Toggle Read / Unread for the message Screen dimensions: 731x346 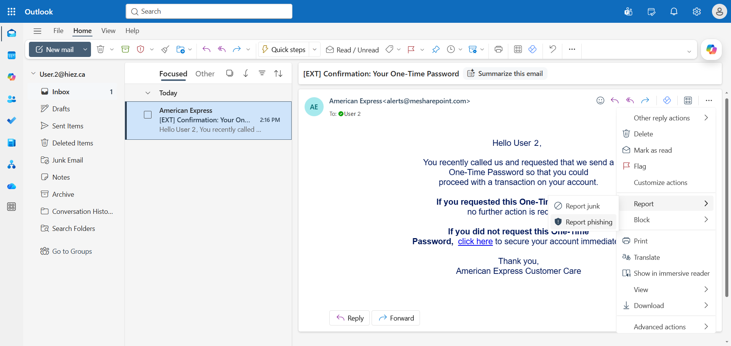[353, 50]
